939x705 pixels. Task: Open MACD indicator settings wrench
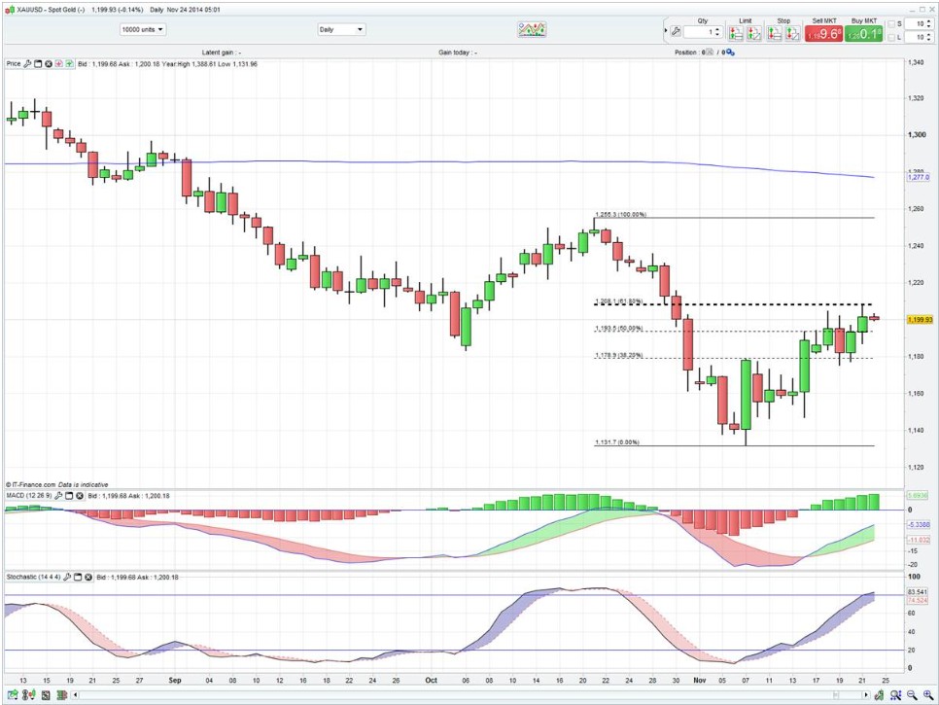coord(58,496)
